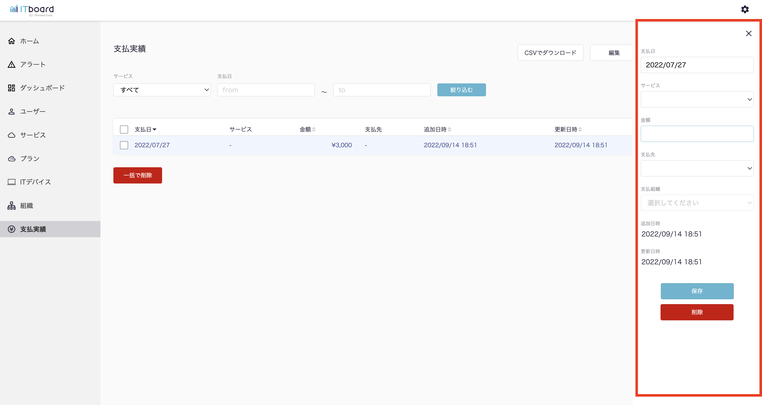The width and height of the screenshot is (762, 405).
Task: Click the organization hierarchy icon
Action: point(11,206)
